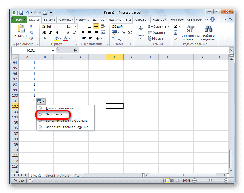Click the Формат button in Ячейки group

(158, 38)
